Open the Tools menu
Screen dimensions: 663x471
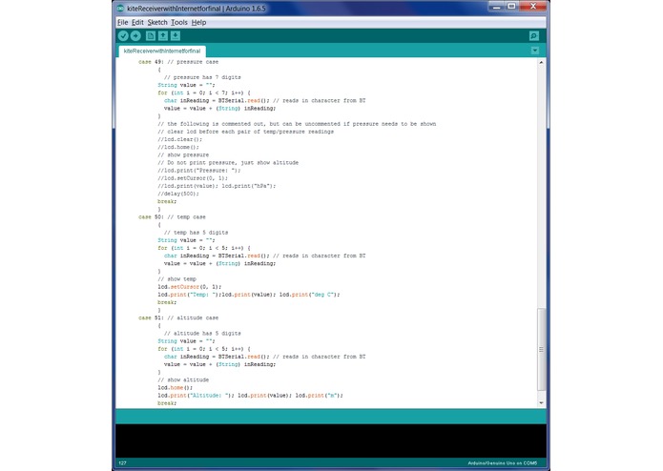tap(178, 22)
